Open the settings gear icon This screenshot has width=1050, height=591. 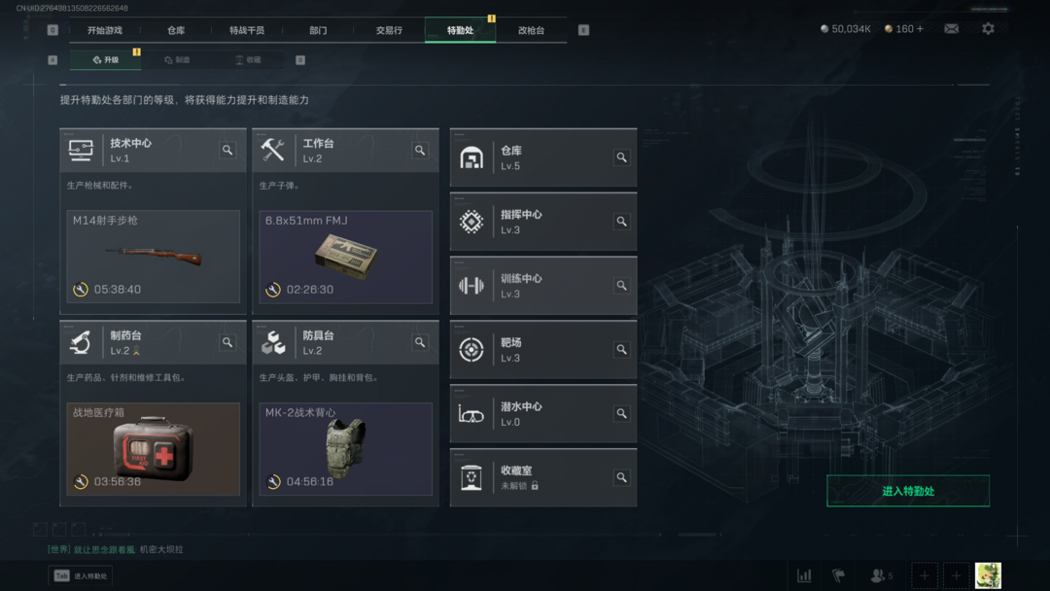point(988,29)
